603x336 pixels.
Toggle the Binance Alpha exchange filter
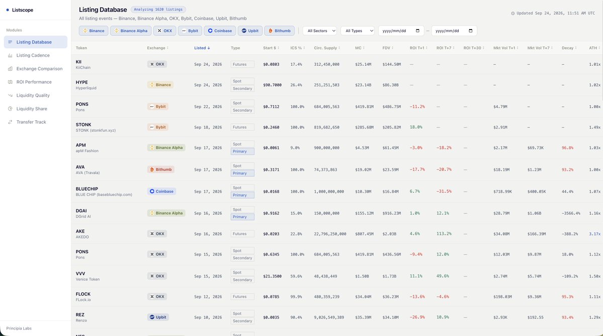(x=131, y=31)
